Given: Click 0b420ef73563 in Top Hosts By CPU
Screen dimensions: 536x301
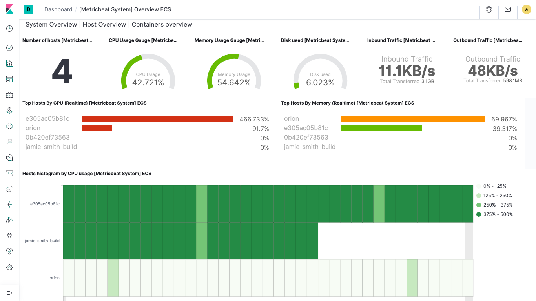Looking at the screenshot, I should coord(47,137).
